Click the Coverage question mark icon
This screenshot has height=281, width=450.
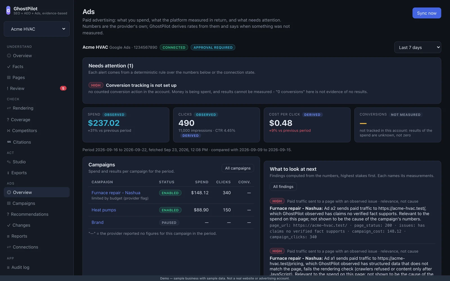pos(8,120)
